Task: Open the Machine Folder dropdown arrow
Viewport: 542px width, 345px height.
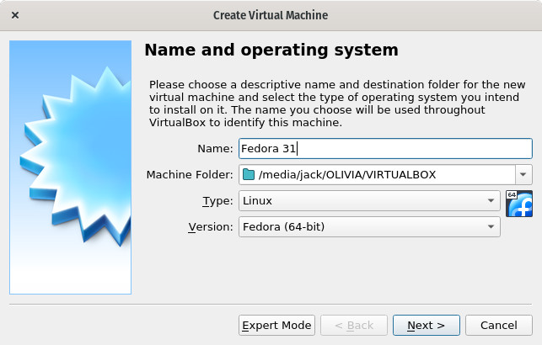Action: (x=523, y=174)
